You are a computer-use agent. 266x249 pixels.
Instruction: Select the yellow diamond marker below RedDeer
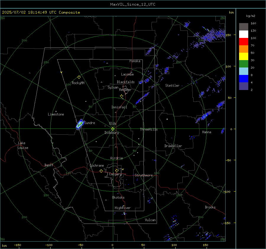pos(121,96)
